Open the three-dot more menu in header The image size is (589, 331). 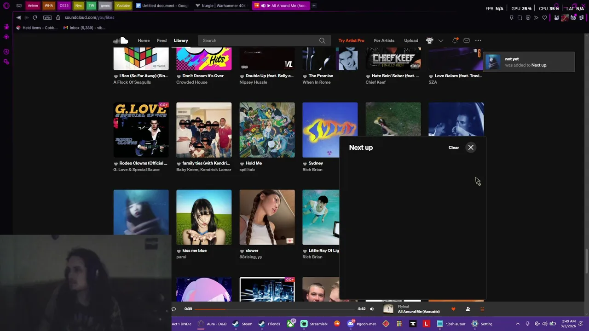(x=478, y=40)
